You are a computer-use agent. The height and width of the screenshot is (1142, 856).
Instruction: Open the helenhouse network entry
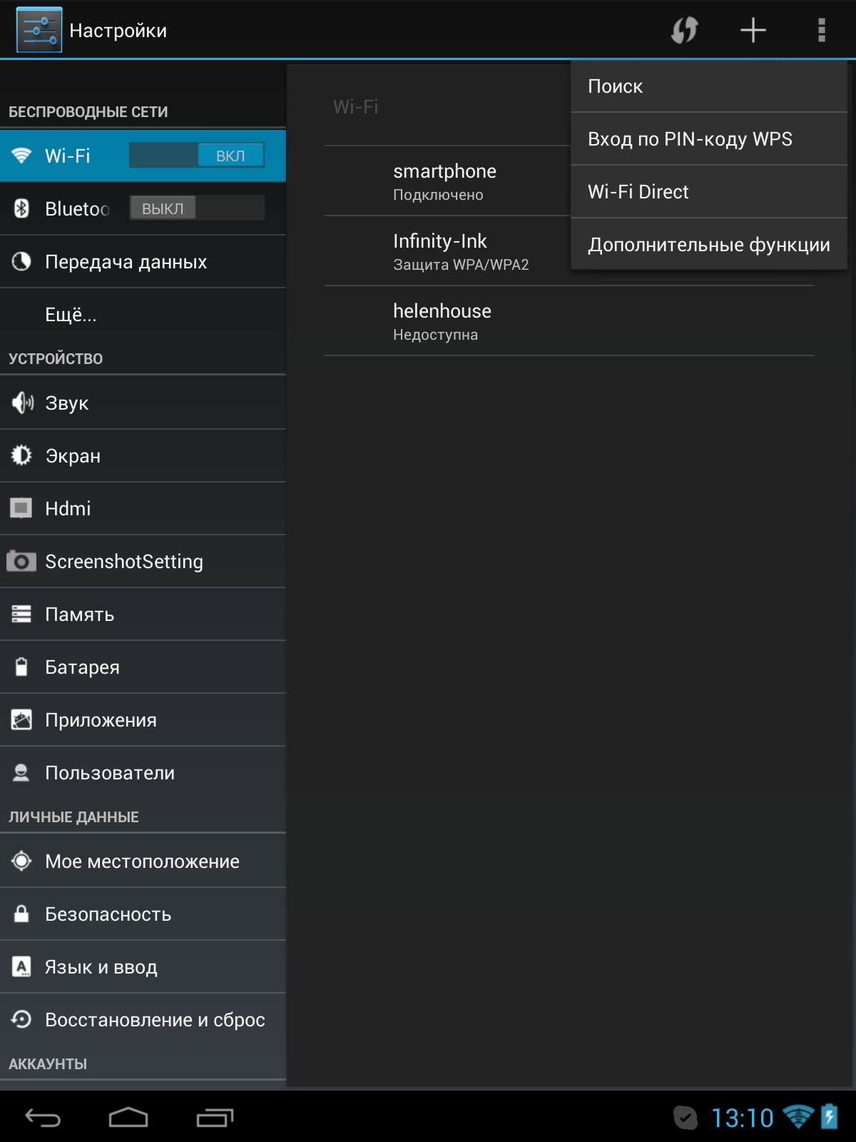569,321
